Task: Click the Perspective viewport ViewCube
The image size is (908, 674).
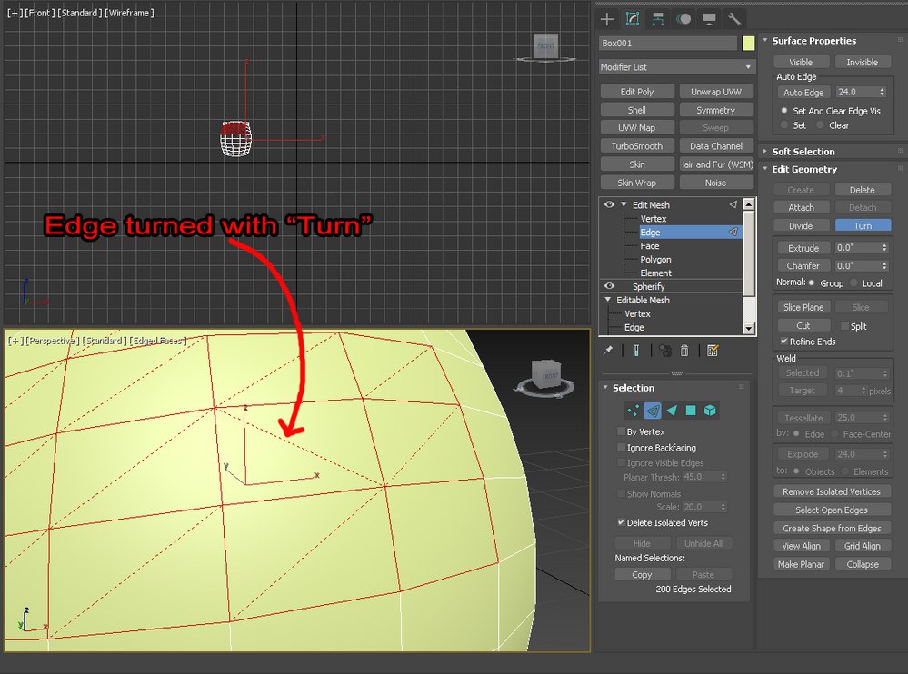Action: point(545,375)
